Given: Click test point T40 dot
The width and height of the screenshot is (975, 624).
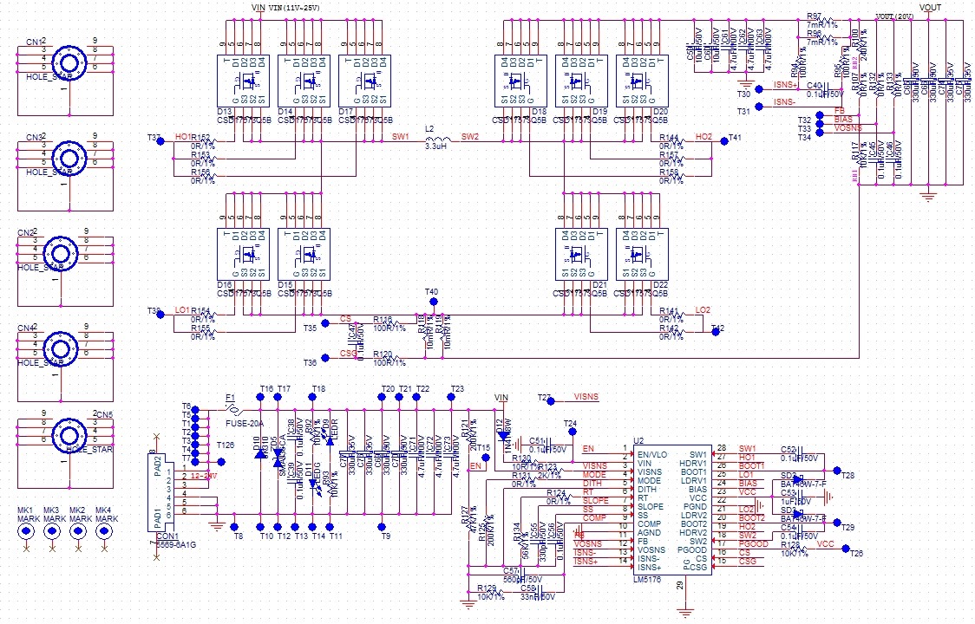Looking at the screenshot, I should pos(434,302).
